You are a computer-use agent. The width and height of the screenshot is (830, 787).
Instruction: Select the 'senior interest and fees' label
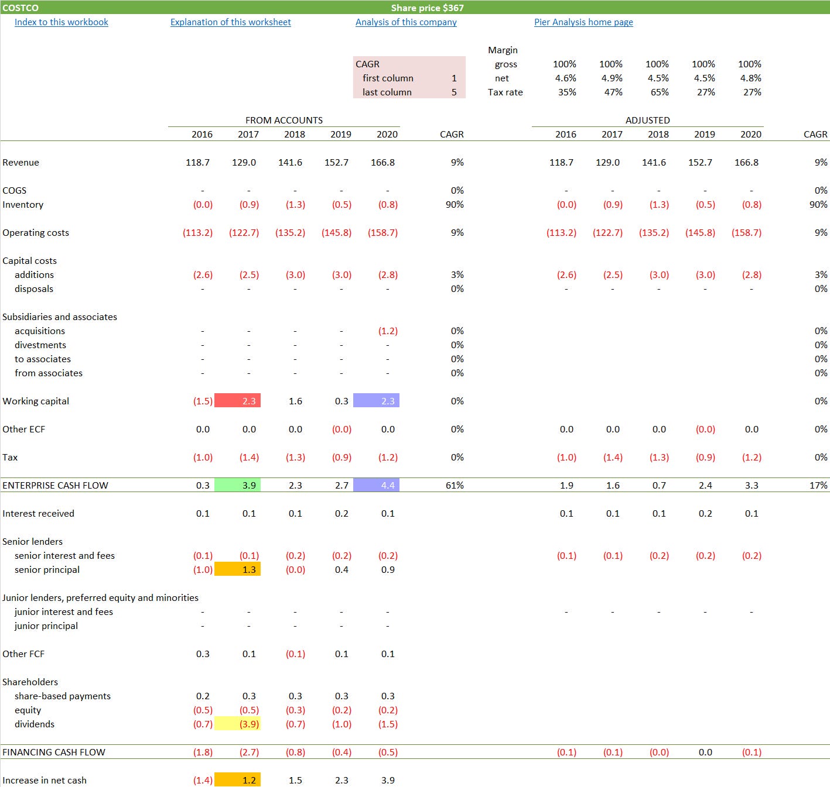[x=64, y=555]
